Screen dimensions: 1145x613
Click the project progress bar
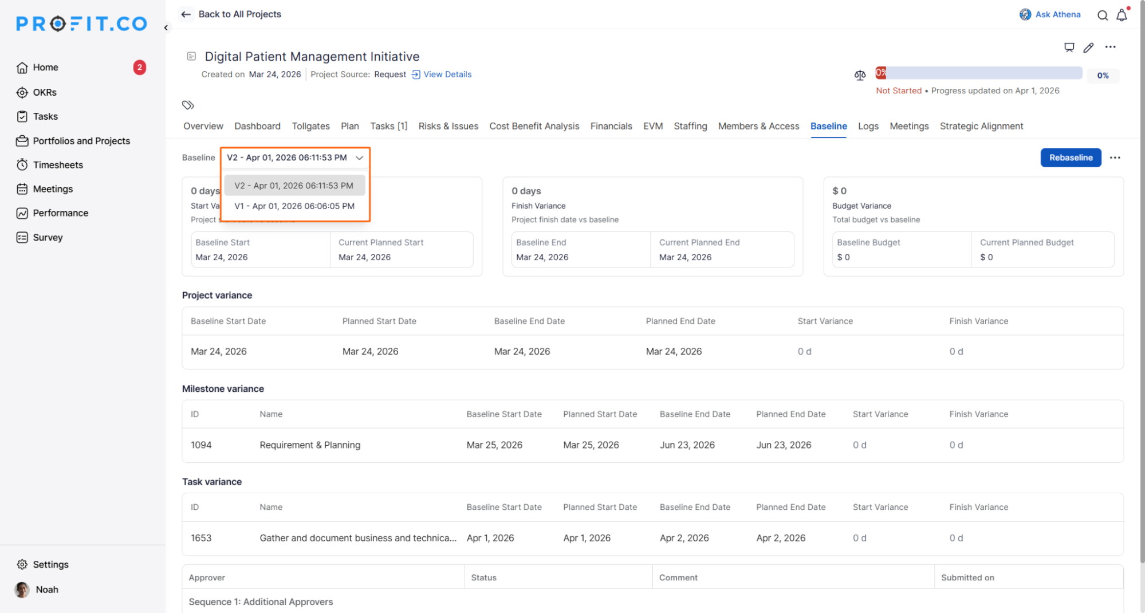click(978, 73)
